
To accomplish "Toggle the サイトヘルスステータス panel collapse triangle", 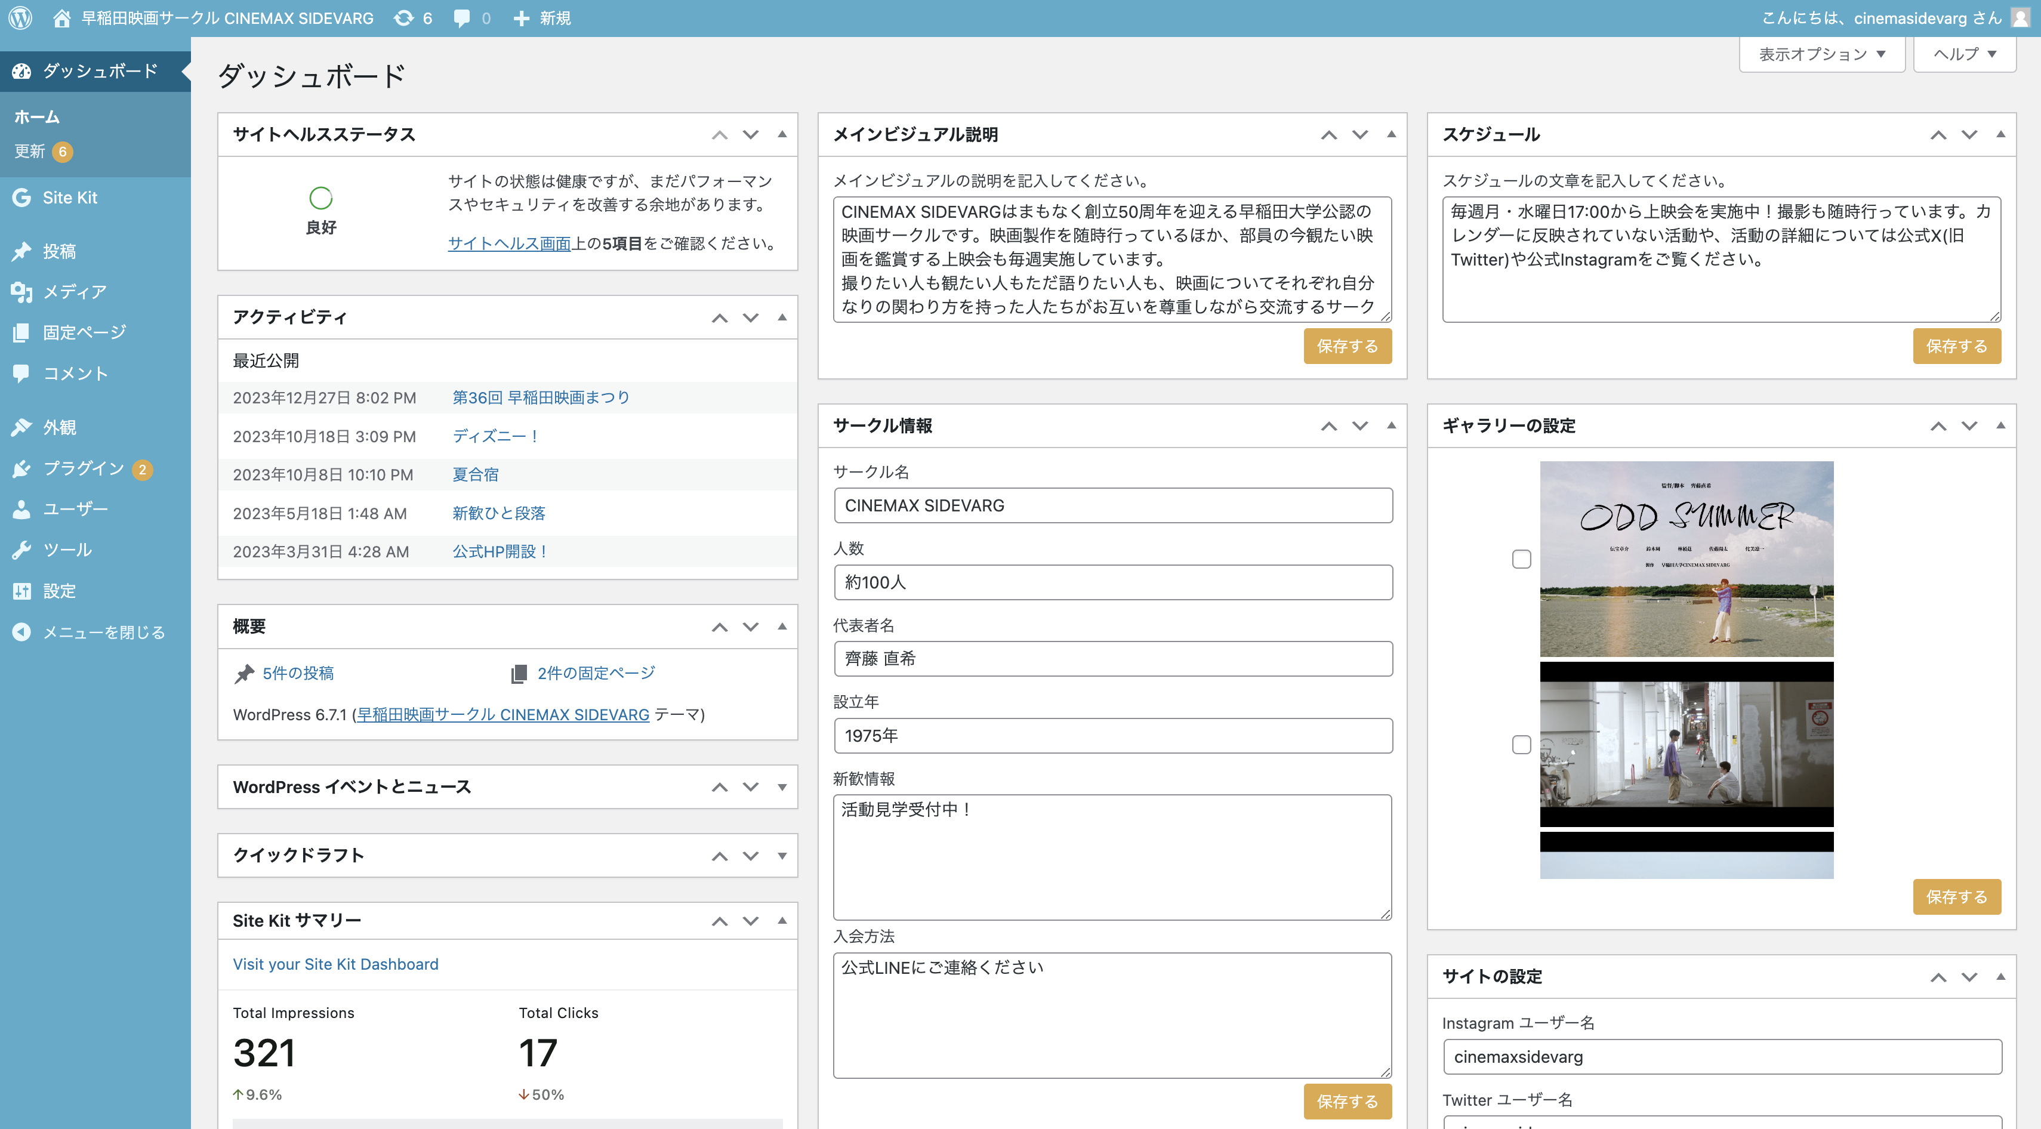I will coord(782,134).
